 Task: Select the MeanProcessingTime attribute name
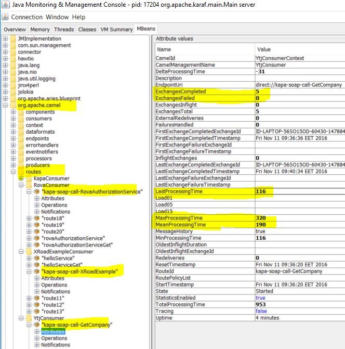pos(180,225)
